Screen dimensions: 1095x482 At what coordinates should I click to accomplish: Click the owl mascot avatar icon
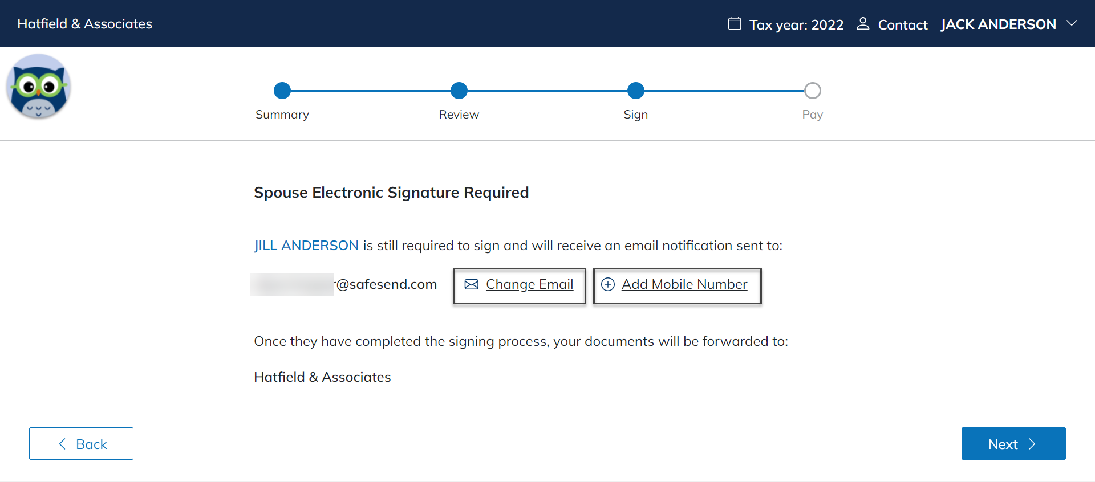(x=38, y=87)
